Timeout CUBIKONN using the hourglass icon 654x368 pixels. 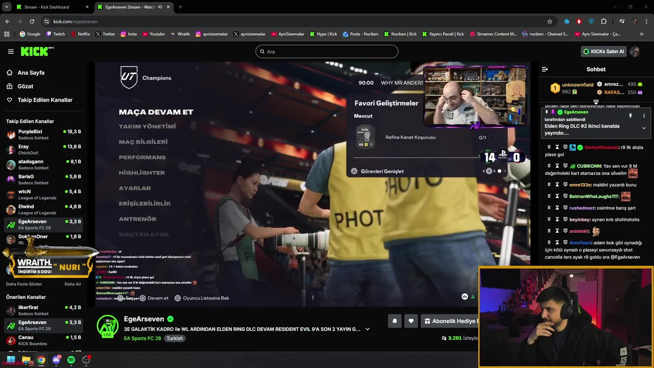(557, 166)
